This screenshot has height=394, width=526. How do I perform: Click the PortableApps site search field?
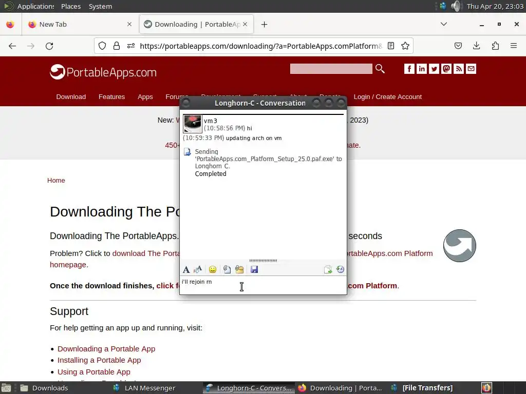pyautogui.click(x=331, y=69)
